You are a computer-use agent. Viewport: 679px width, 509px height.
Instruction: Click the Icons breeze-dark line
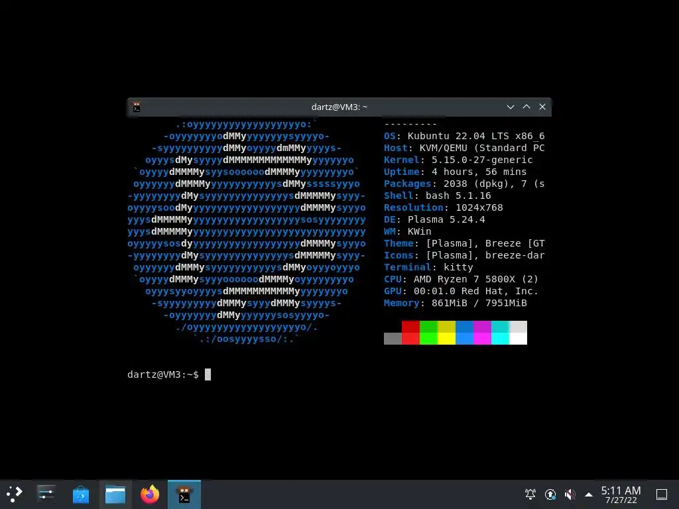(464, 255)
